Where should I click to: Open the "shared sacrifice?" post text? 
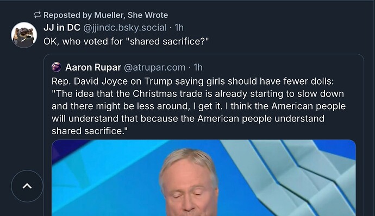click(126, 41)
